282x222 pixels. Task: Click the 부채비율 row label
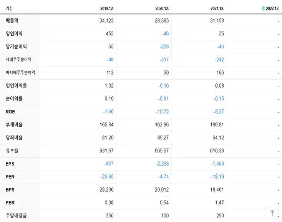14,124
